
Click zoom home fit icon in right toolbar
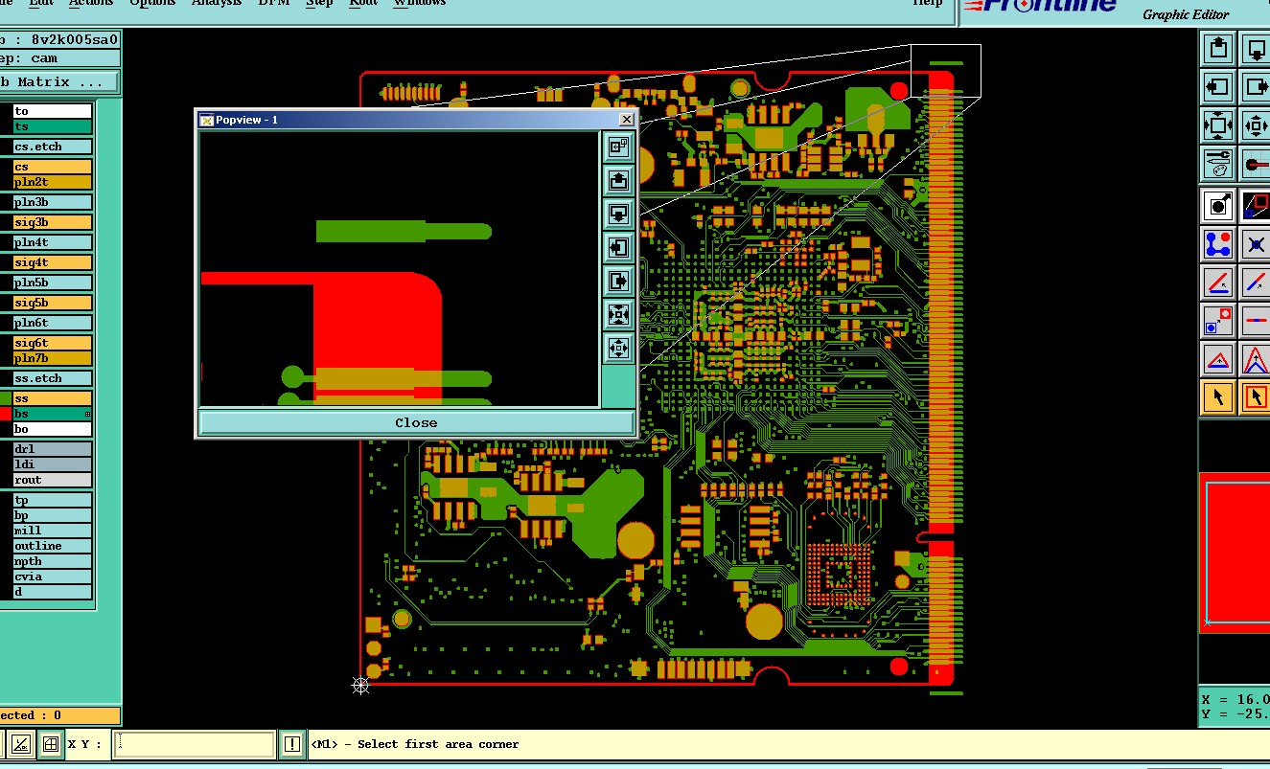[x=1217, y=125]
